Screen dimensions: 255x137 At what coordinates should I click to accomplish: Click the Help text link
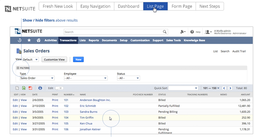click(x=198, y=32)
